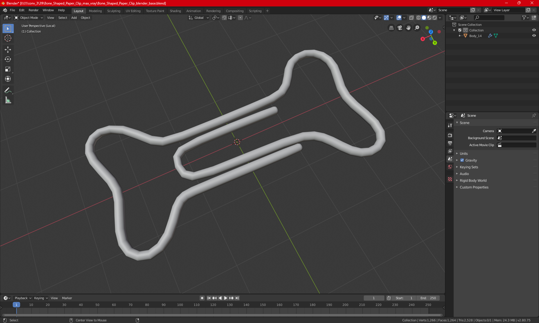The image size is (539, 323).
Task: Choose the Annotate tool
Action: click(8, 91)
